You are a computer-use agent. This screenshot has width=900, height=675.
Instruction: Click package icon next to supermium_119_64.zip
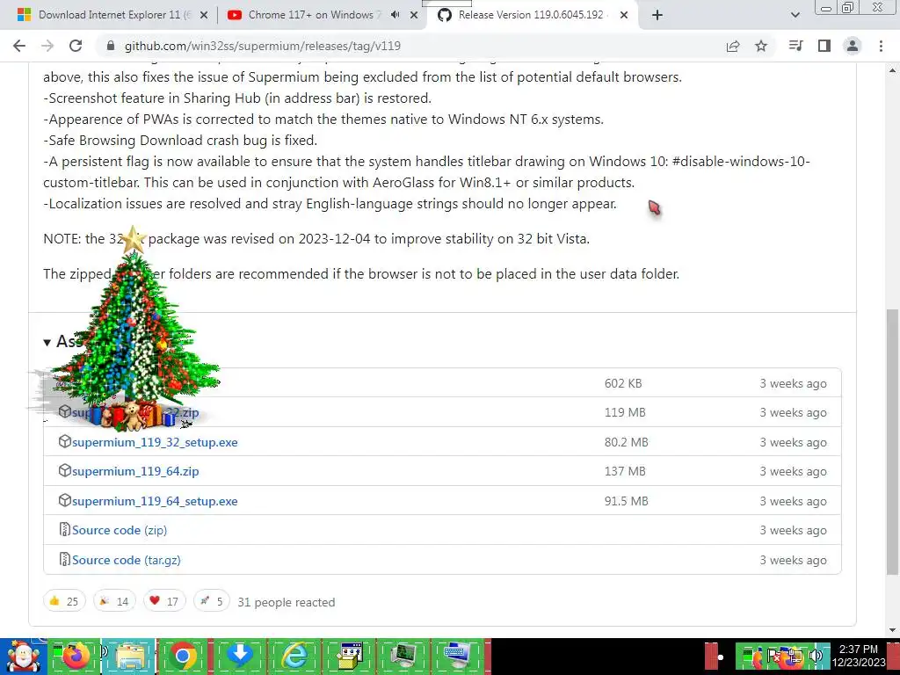65,471
